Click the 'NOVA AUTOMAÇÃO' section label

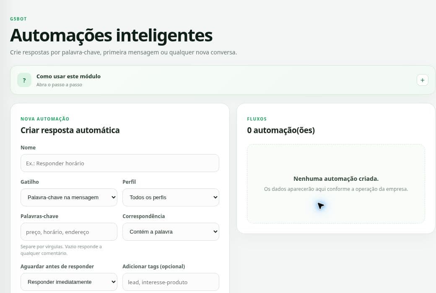(45, 119)
